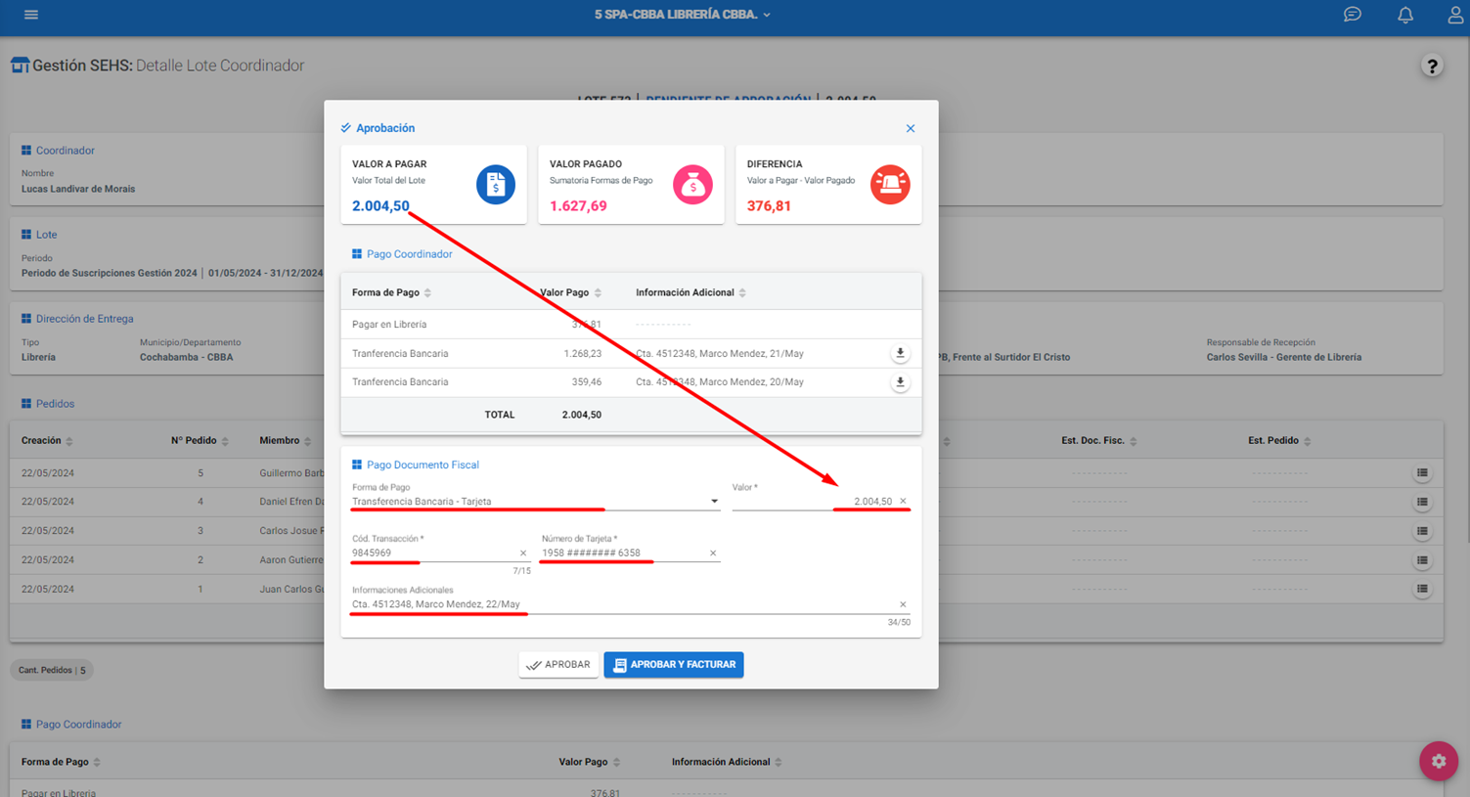The width and height of the screenshot is (1470, 797).
Task: Click the Pago Coordinador heading in dialog
Action: 409,254
